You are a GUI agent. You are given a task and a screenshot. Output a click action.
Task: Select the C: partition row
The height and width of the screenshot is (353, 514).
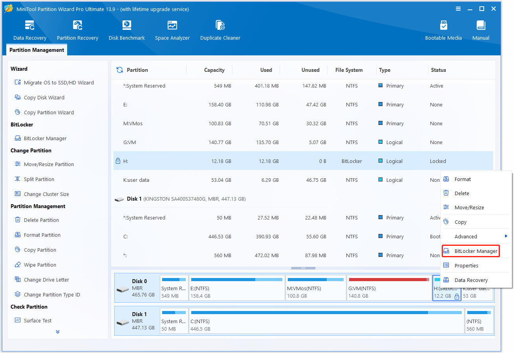click(277, 236)
